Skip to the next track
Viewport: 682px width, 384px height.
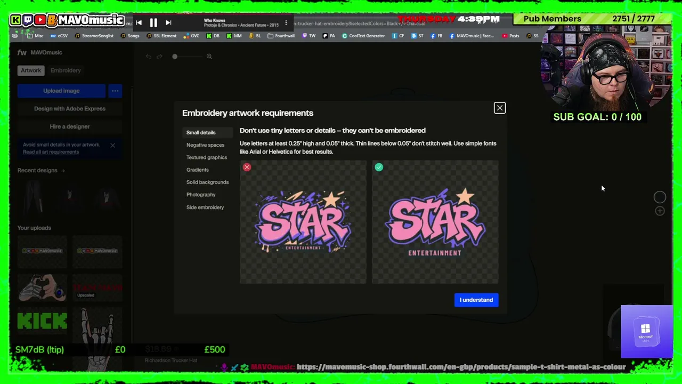[x=168, y=22]
